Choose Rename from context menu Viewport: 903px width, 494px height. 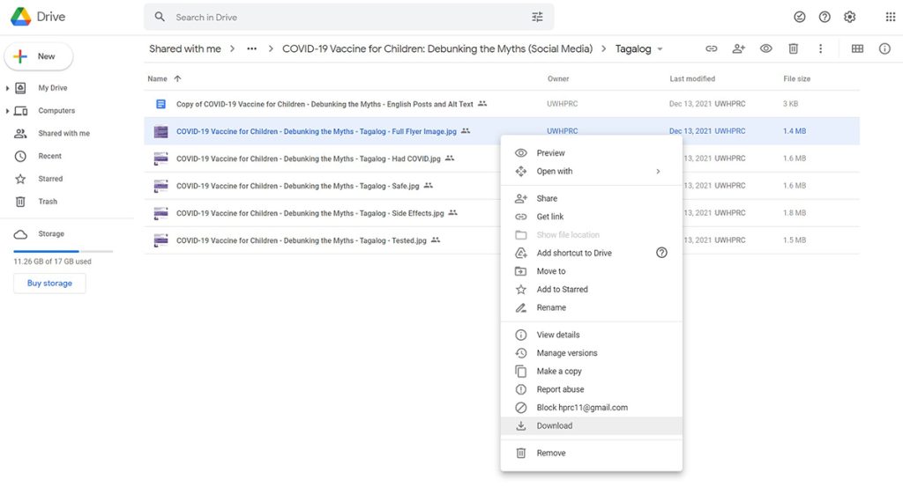click(592, 307)
